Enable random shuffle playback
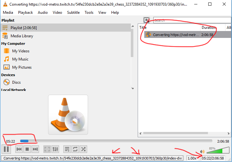Viewport: 232px width, 162px height. 83,149
